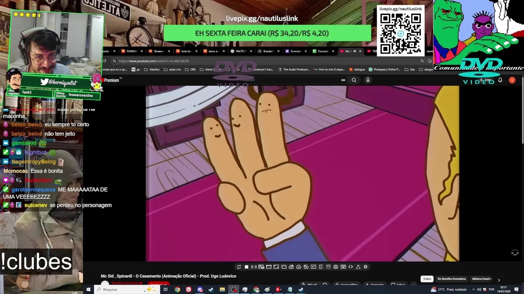Open File Explorer on the taskbar
This screenshot has height=294, width=524.
tap(222, 290)
